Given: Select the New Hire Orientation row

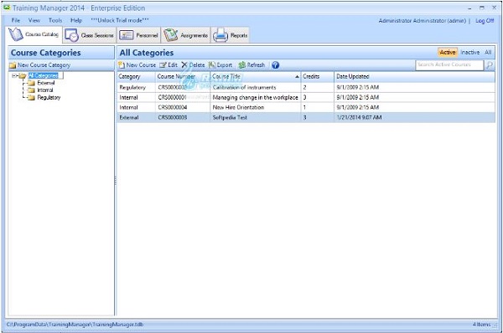Looking at the screenshot, I should pyautogui.click(x=306, y=108).
